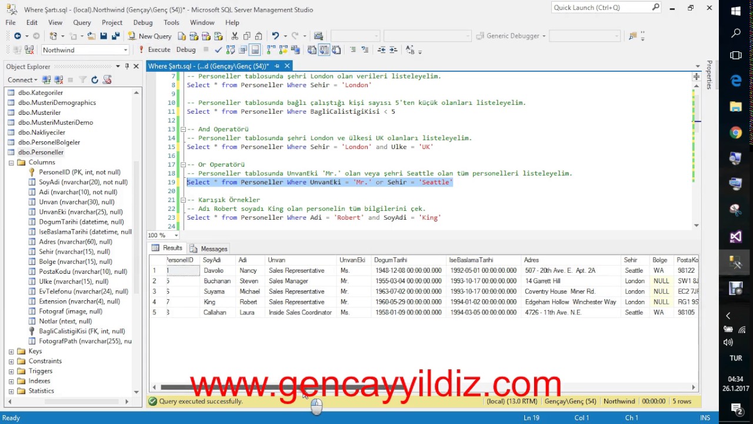Image resolution: width=753 pixels, height=424 pixels.
Task: Open the Properties side panel tab
Action: tap(709, 74)
